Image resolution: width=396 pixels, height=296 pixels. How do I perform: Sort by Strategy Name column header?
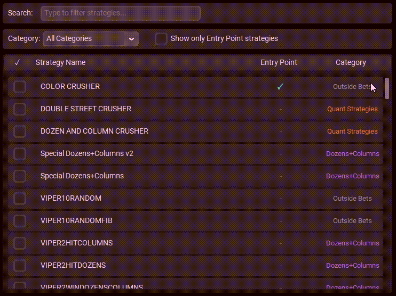pyautogui.click(x=60, y=62)
